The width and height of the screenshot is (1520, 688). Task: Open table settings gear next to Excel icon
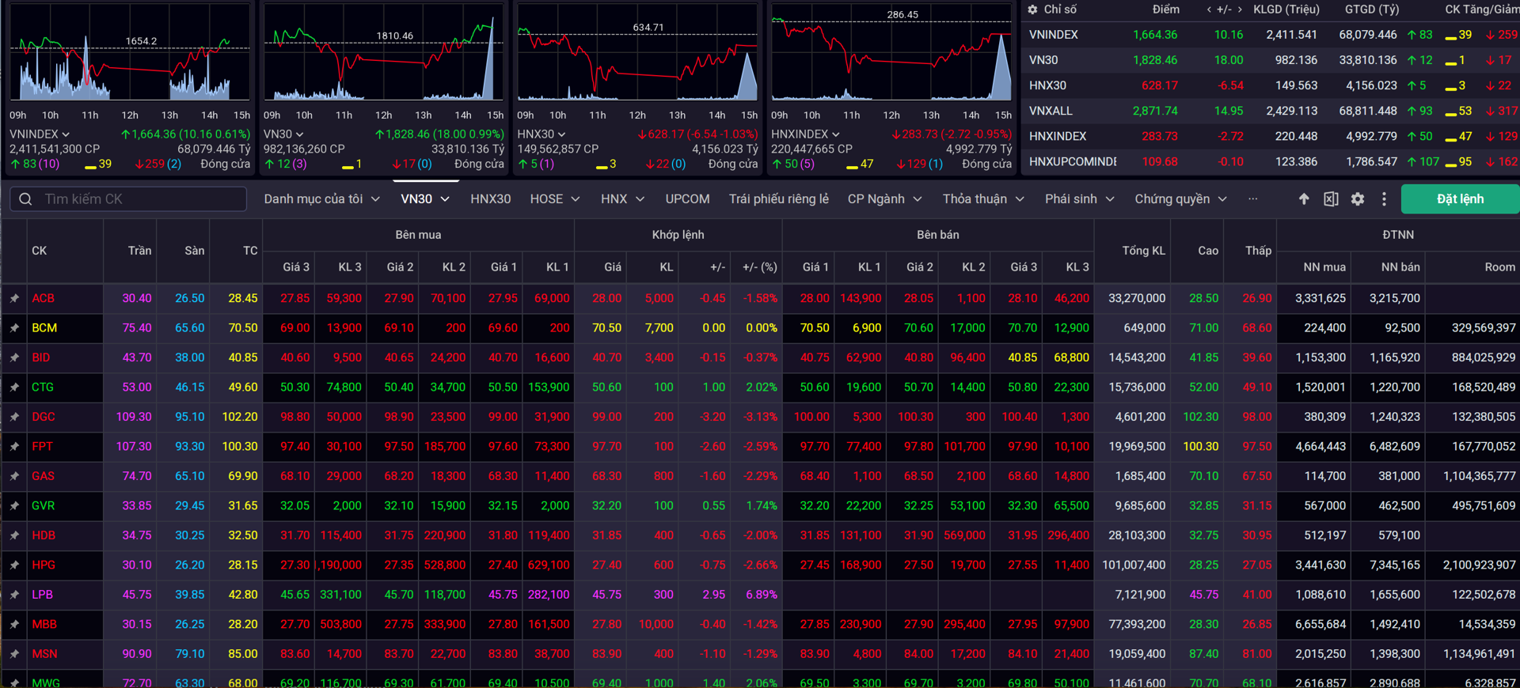coord(1358,199)
